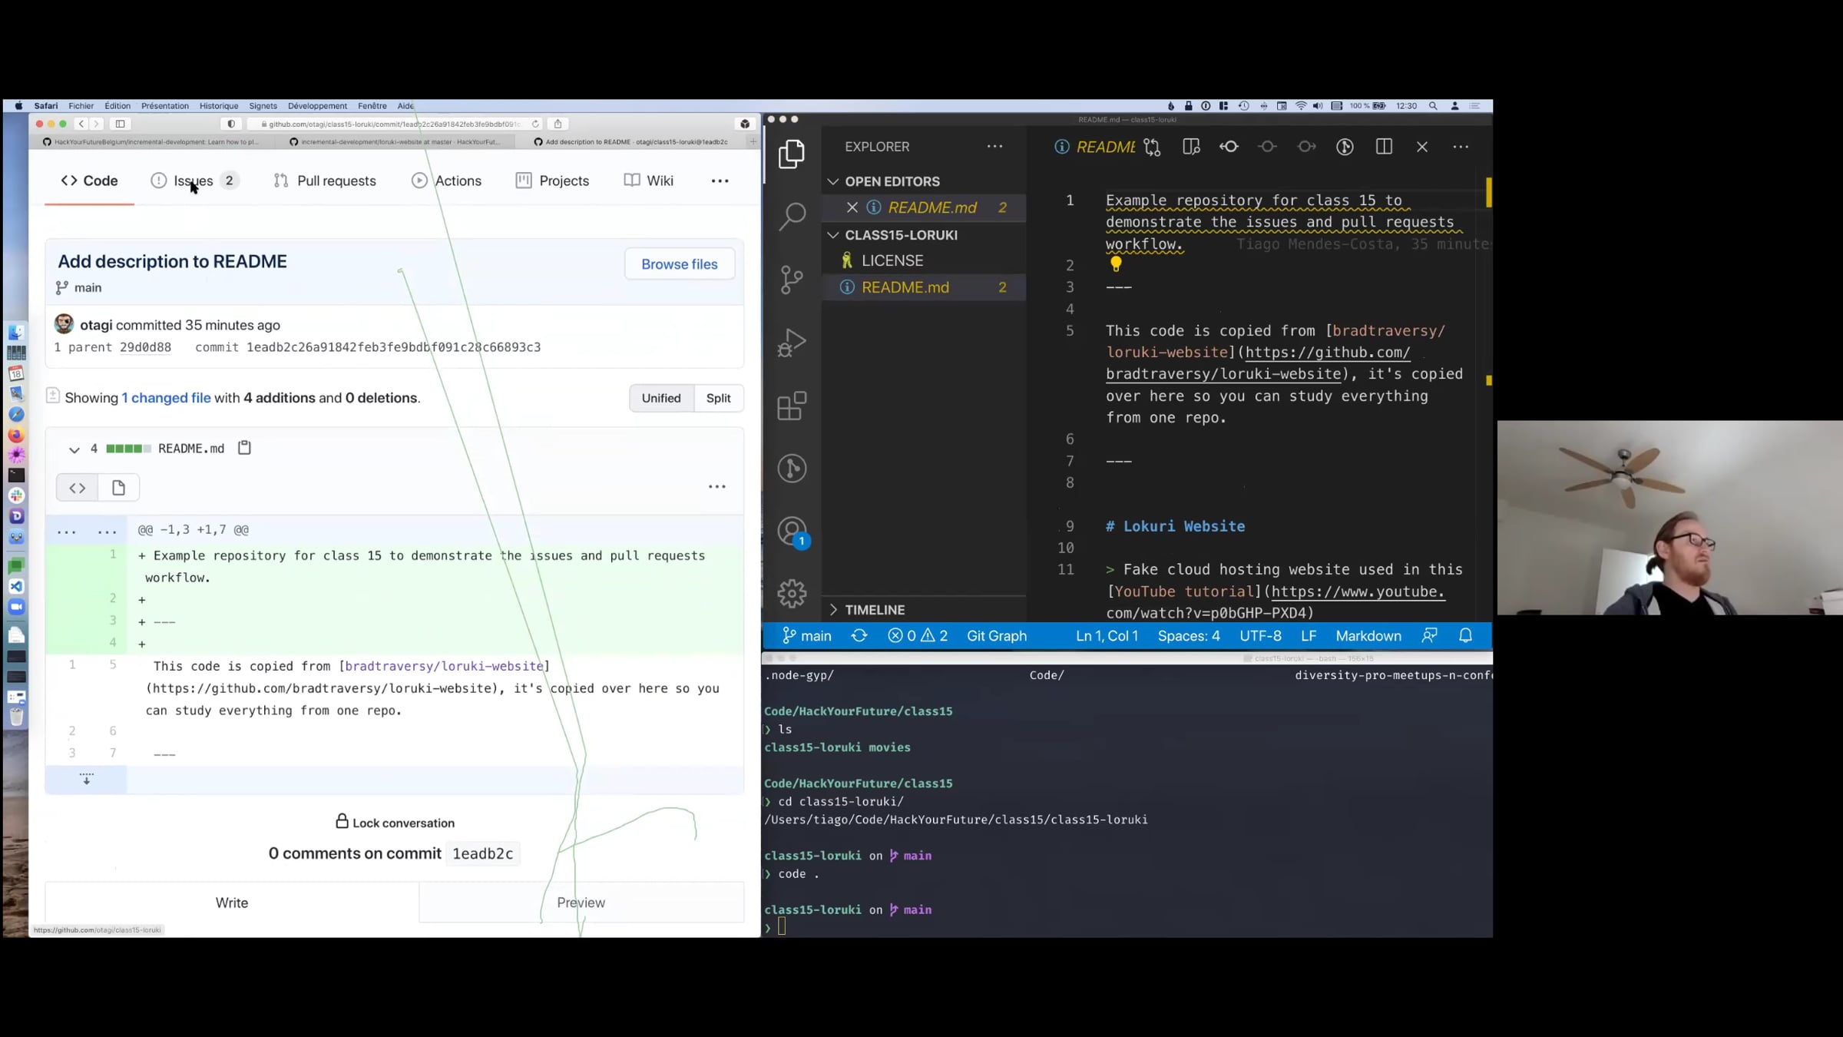Open Spotlight search in the menu bar
The width and height of the screenshot is (1843, 1037).
point(1433,106)
